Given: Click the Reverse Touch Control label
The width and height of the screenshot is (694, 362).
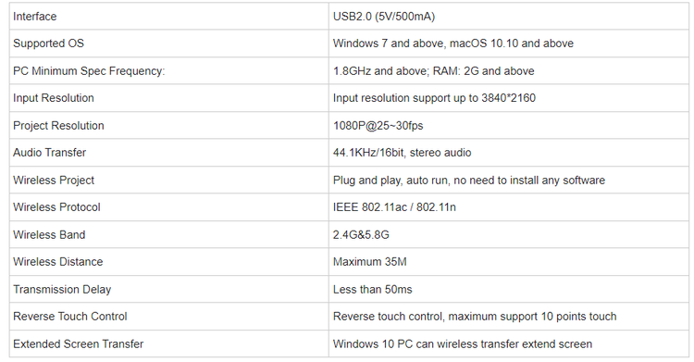Looking at the screenshot, I should [x=70, y=317].
